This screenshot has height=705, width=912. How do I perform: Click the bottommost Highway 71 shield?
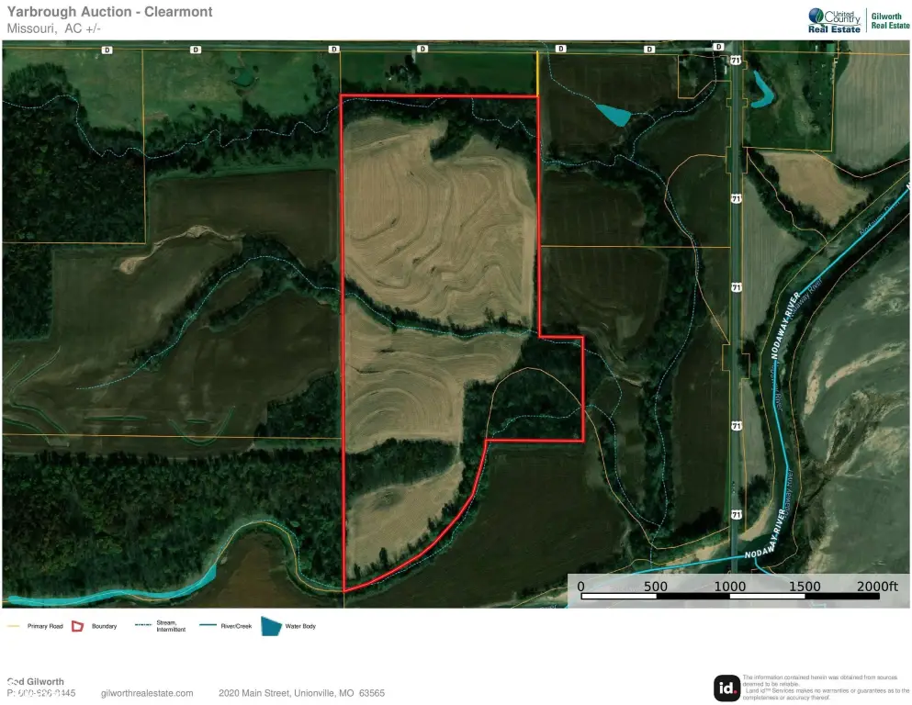pyautogui.click(x=737, y=514)
